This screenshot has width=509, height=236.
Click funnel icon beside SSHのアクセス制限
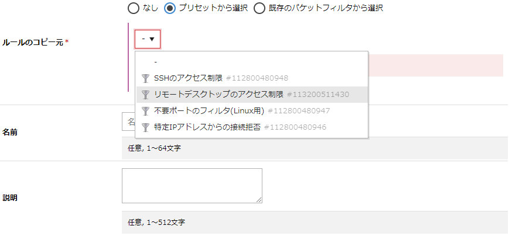[146, 78]
